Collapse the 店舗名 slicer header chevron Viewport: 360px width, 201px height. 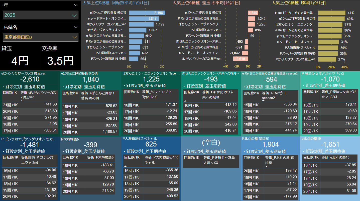point(76,27)
